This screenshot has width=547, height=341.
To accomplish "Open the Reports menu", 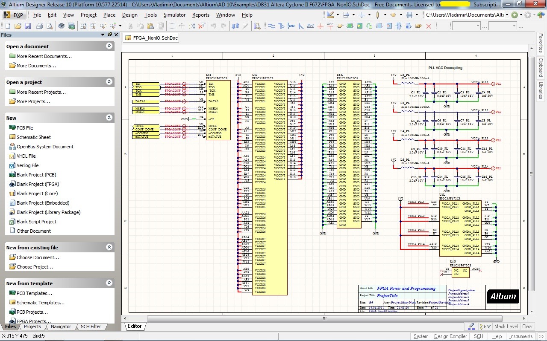I will click(201, 15).
